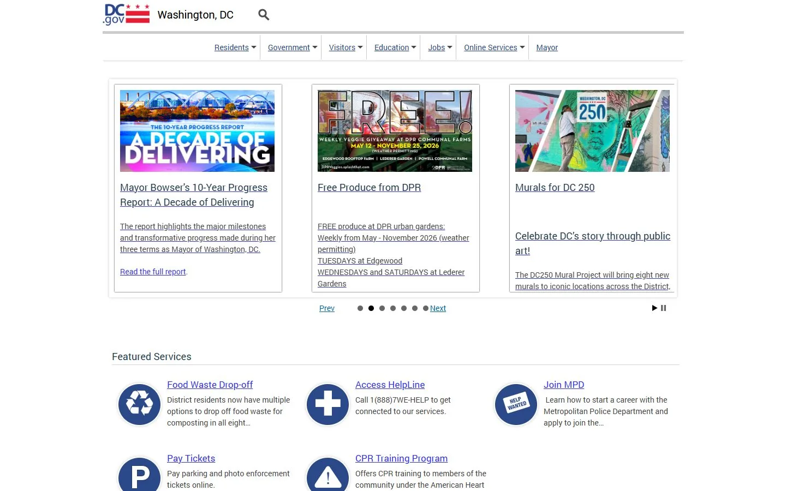
Task: Open the Visitors menu item
Action: click(x=342, y=47)
